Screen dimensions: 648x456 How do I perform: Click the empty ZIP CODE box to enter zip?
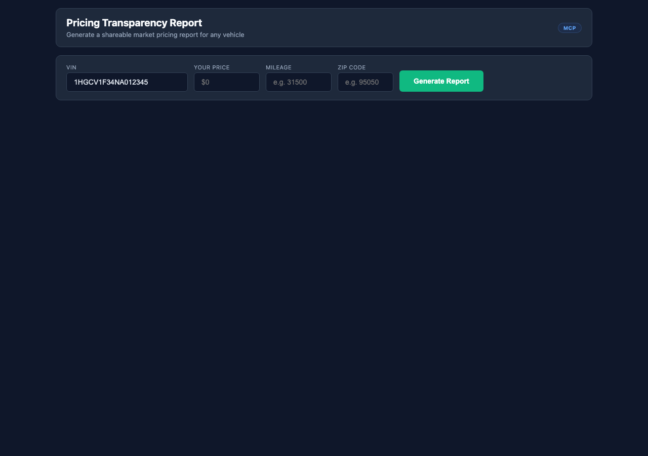(x=365, y=82)
